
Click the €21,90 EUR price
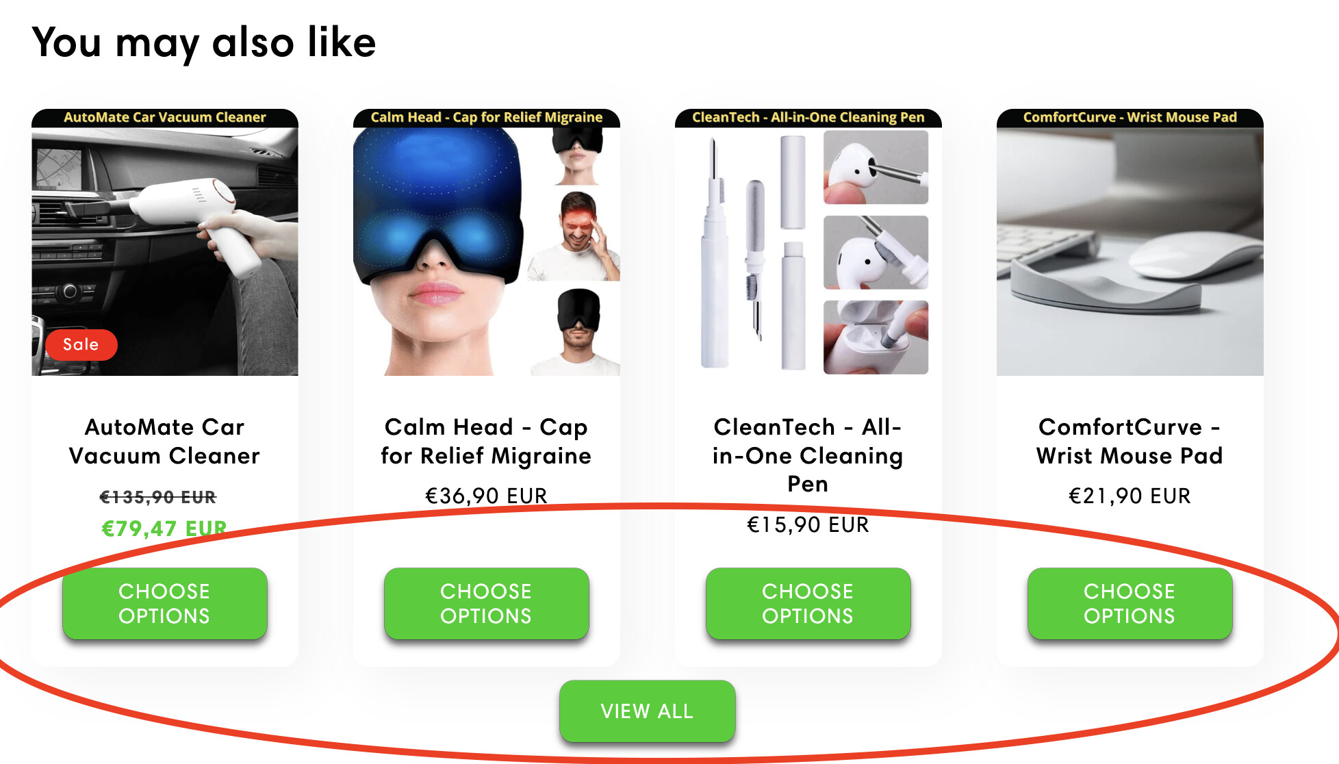(1130, 496)
